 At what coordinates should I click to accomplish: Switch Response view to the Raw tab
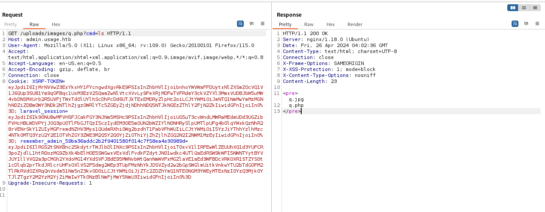pos(309,24)
